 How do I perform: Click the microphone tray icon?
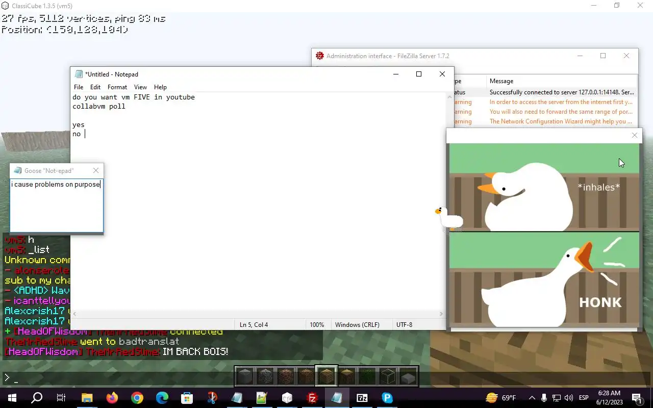coord(544,398)
